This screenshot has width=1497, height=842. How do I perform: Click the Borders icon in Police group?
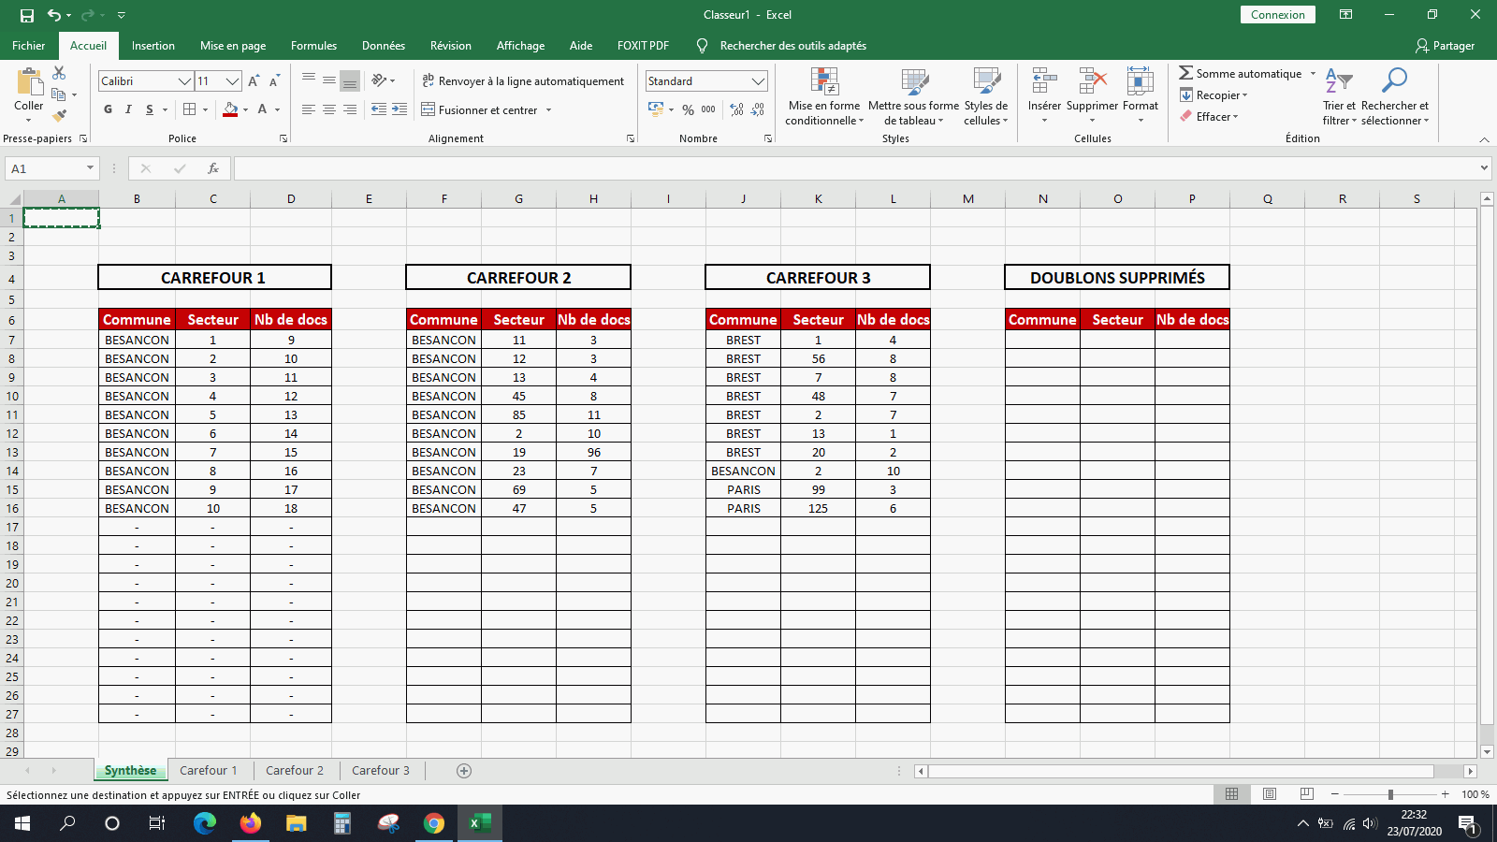[189, 109]
